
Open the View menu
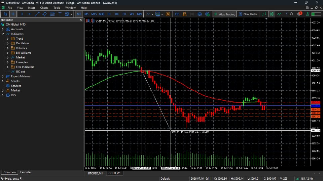pos(20,8)
